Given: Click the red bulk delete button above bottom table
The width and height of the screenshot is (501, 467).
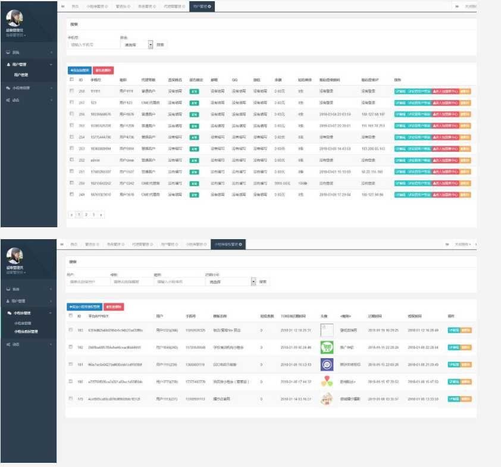Looking at the screenshot, I should (x=114, y=306).
